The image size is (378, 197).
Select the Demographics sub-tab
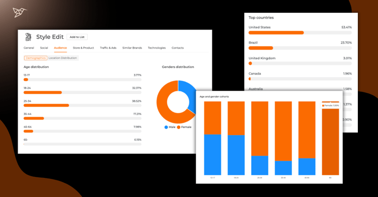click(35, 58)
